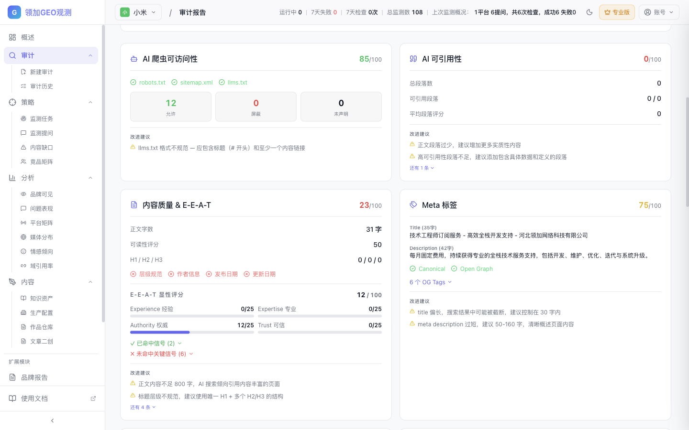Screen dimensions: 689x430
Task: Click the Authority 权威 progress bar
Action: [x=192, y=332]
